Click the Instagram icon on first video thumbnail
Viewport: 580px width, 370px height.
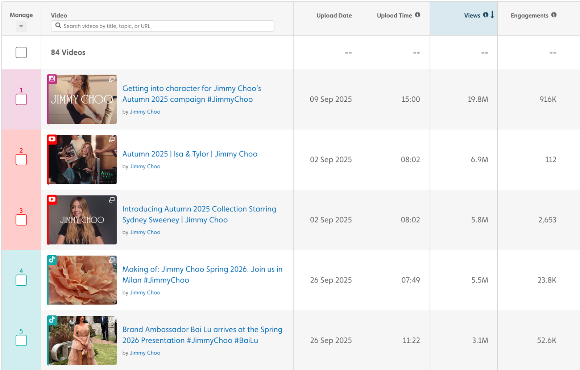point(52,79)
